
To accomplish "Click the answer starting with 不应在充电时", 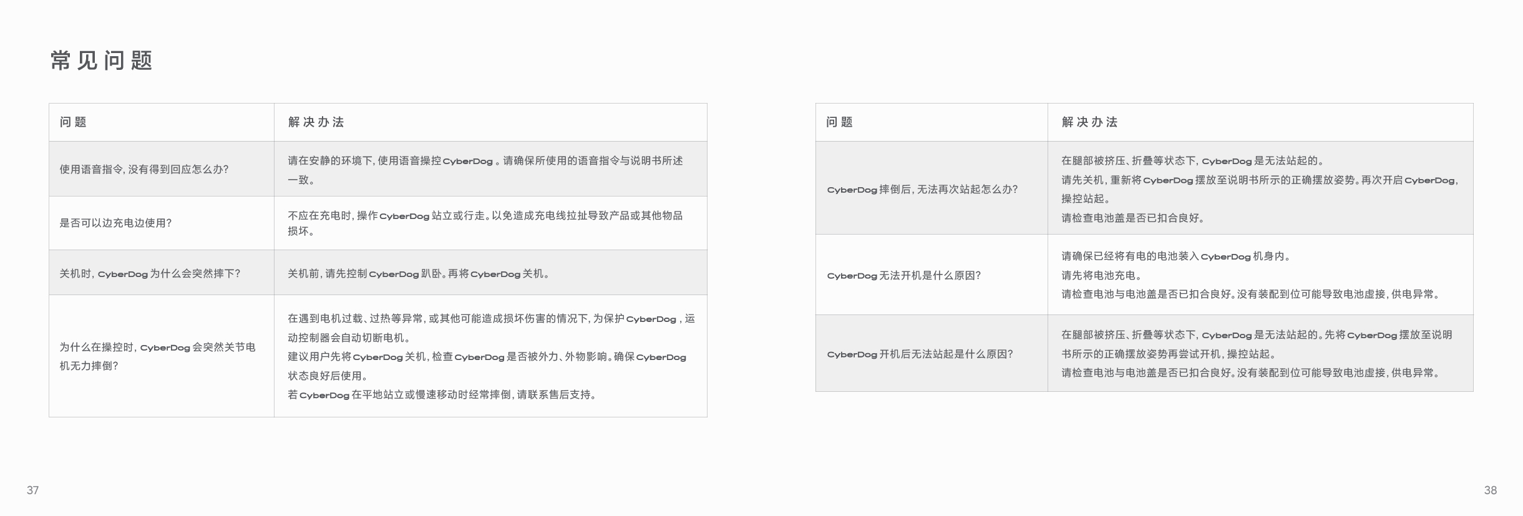I will click(x=485, y=216).
